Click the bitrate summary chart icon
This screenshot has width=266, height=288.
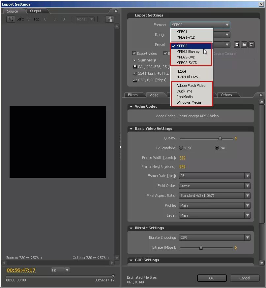tap(135, 80)
